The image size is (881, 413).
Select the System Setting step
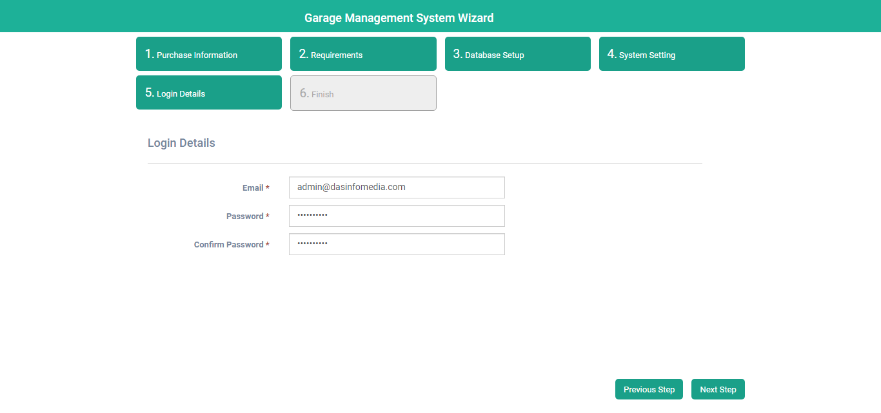(671, 54)
